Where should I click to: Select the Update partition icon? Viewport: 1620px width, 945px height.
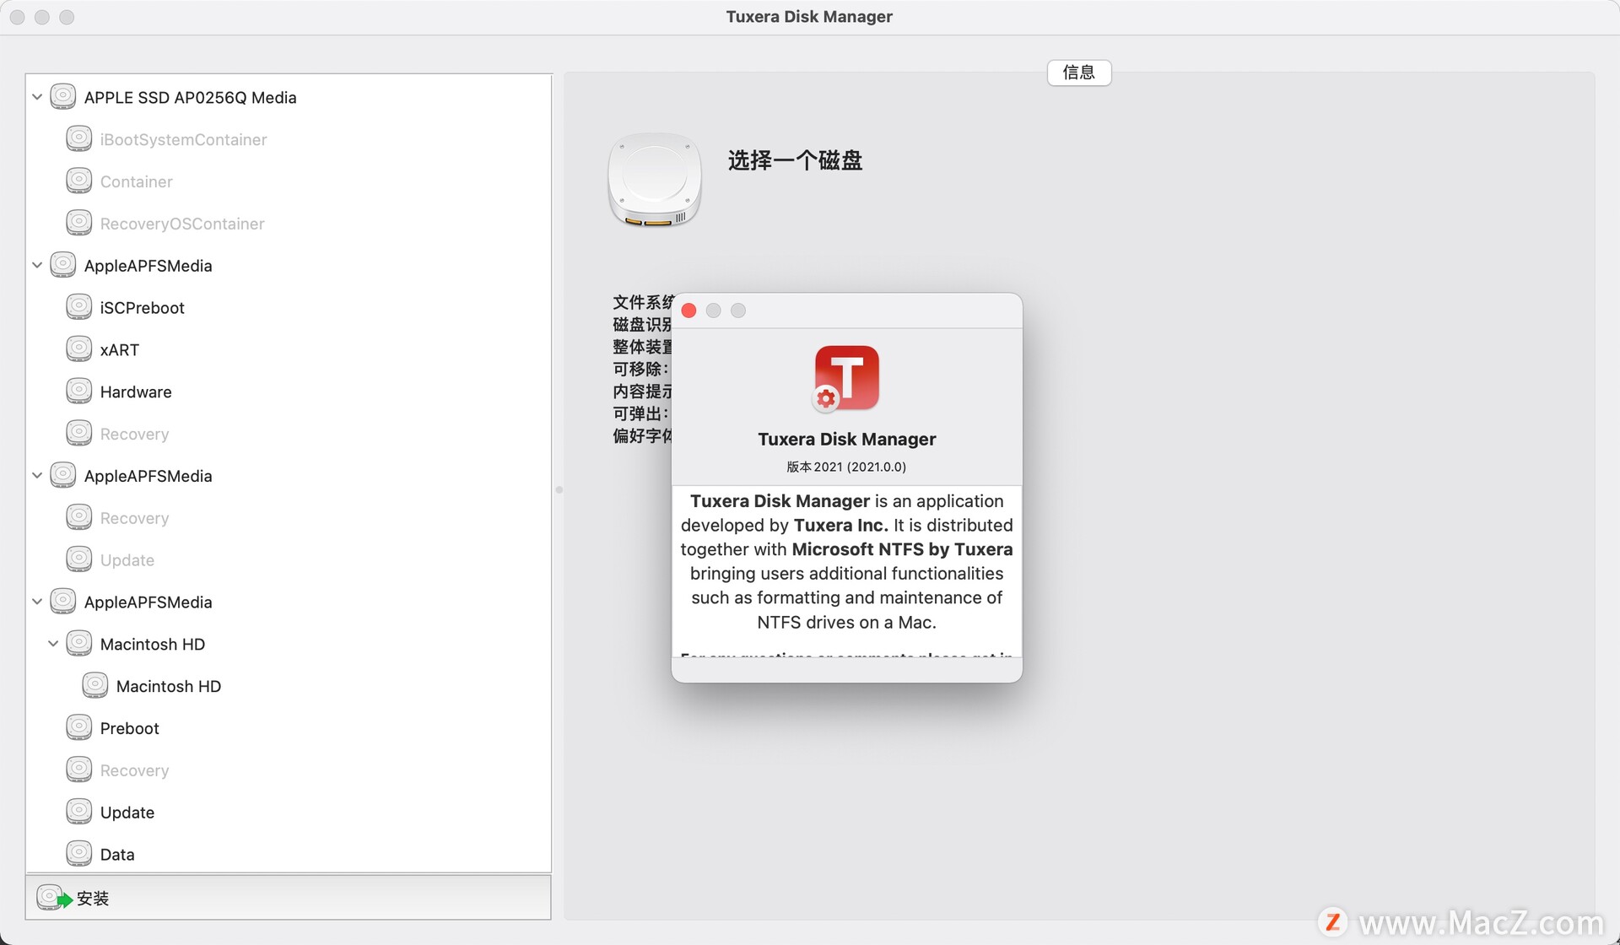[x=77, y=559]
